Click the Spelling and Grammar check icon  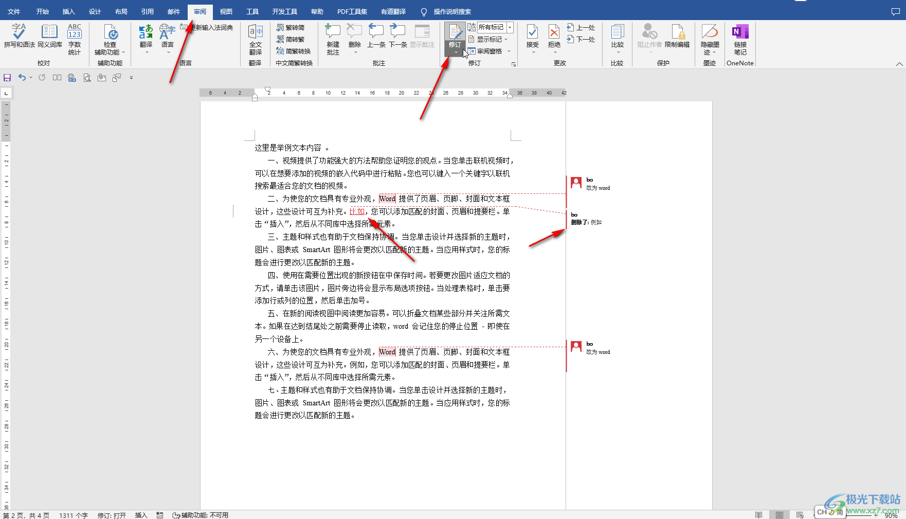click(19, 36)
